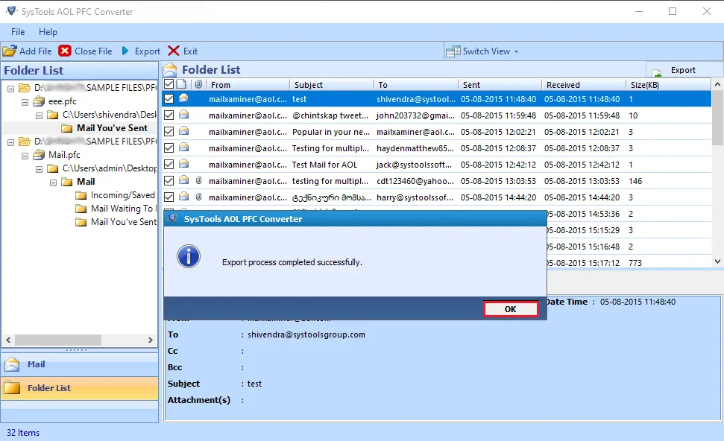Click the Export button above the list

(x=684, y=70)
